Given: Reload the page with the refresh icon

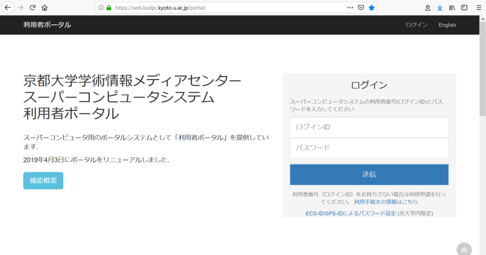Looking at the screenshot, I should (x=33, y=8).
